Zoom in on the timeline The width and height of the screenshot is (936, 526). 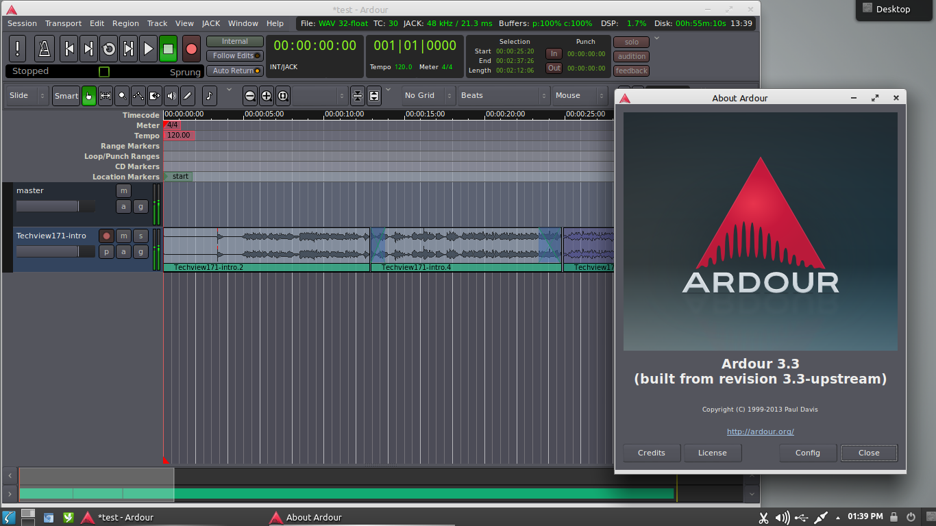(267, 96)
